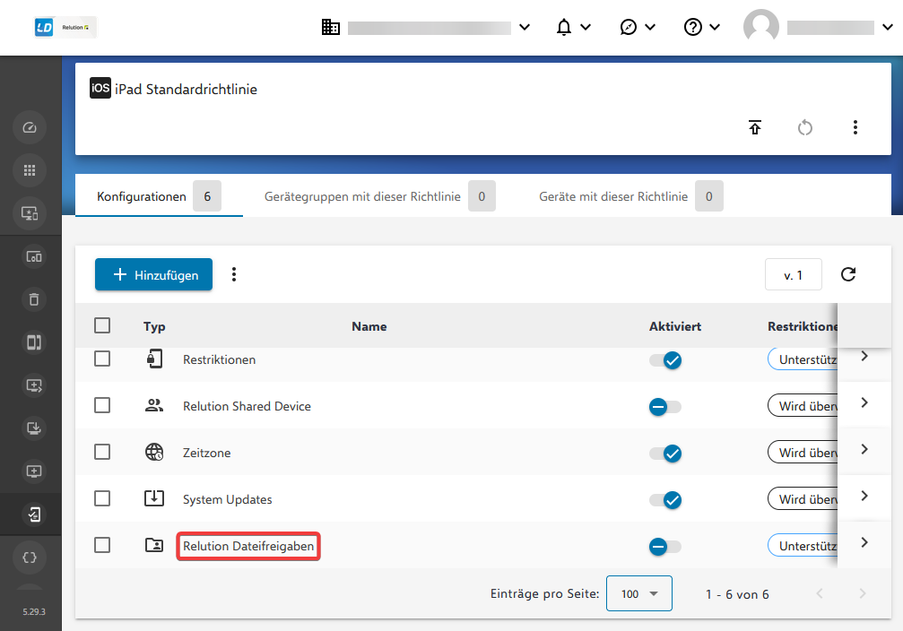Image resolution: width=903 pixels, height=631 pixels.
Task: Disable the Restriktionen activation toggle
Action: coord(665,360)
